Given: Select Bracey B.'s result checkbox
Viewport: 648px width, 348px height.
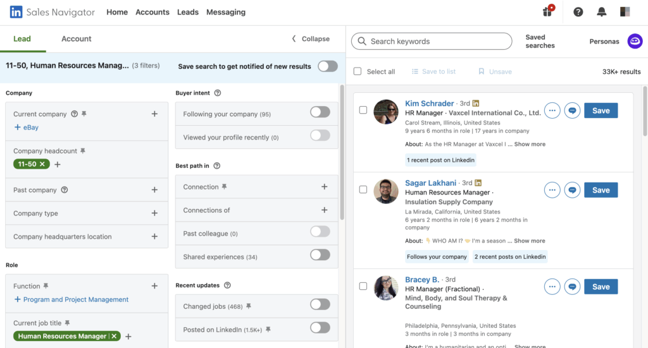Looking at the screenshot, I should pos(363,286).
